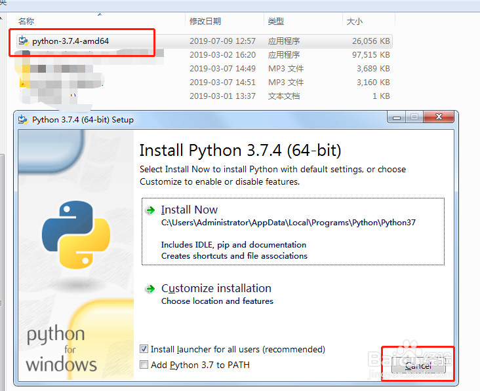Click the green arrow beside Install Now
Viewport: 480px width, 391px height.
click(x=150, y=210)
